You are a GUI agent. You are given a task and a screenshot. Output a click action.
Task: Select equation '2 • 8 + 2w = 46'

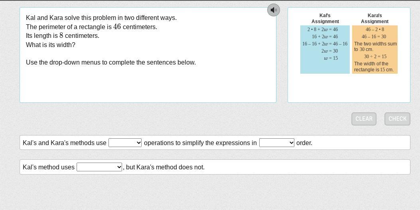(x=322, y=29)
